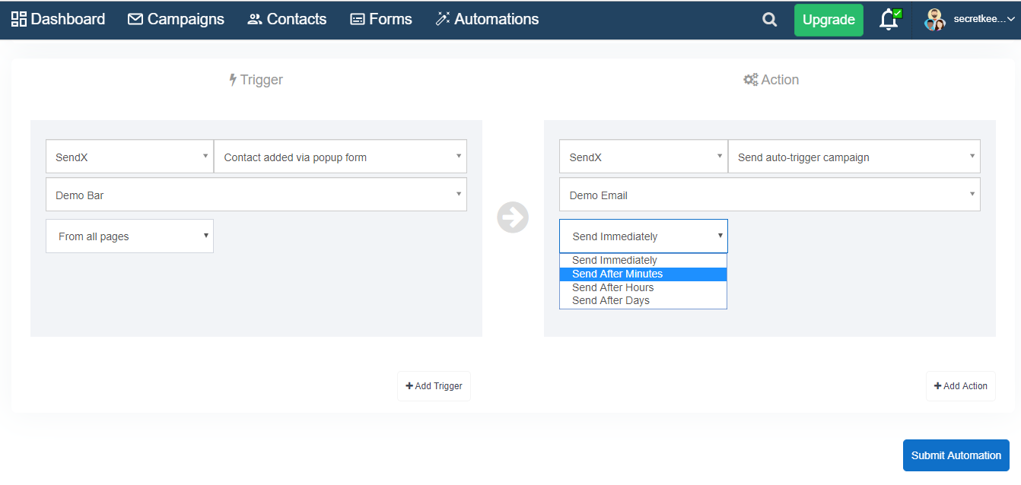Collapse the 'Send Immediately' timing dropdown
This screenshot has height=485, width=1021.
tap(644, 236)
